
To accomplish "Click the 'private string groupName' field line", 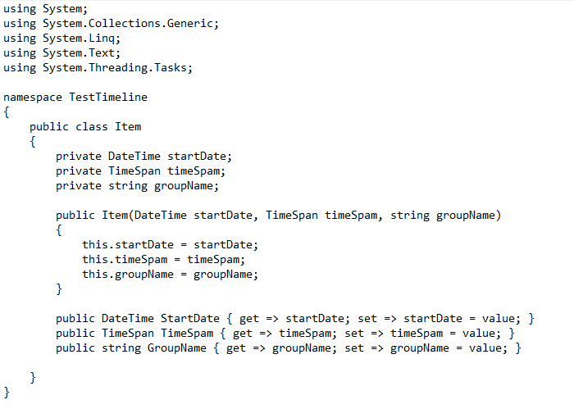I will pyautogui.click(x=137, y=186).
